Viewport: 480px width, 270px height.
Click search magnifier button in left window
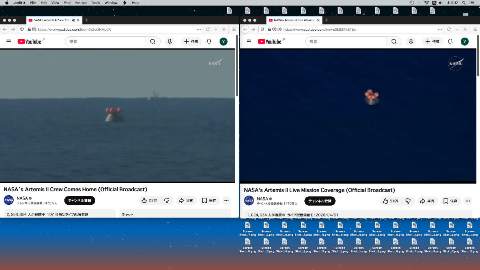pos(153,42)
